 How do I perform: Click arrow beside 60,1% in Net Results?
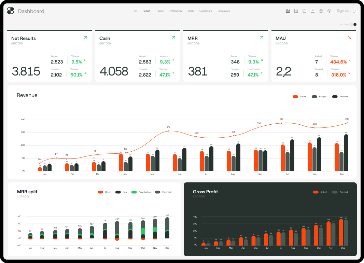(86, 73)
